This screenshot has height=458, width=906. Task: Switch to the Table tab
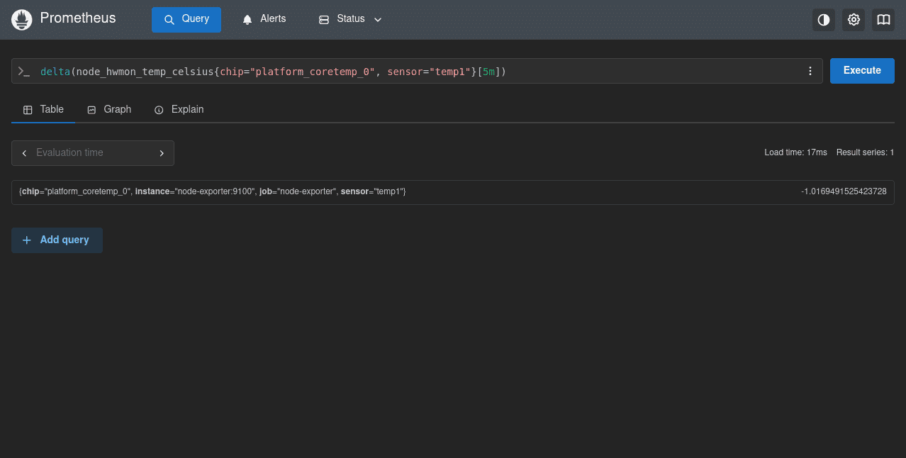coord(43,109)
